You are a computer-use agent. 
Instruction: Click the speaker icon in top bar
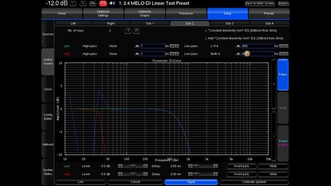click(112, 3)
